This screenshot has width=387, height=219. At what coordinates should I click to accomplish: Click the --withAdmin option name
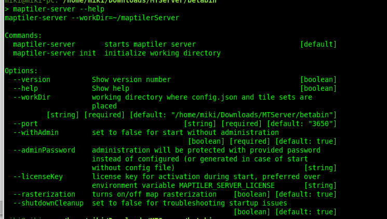pos(36,133)
